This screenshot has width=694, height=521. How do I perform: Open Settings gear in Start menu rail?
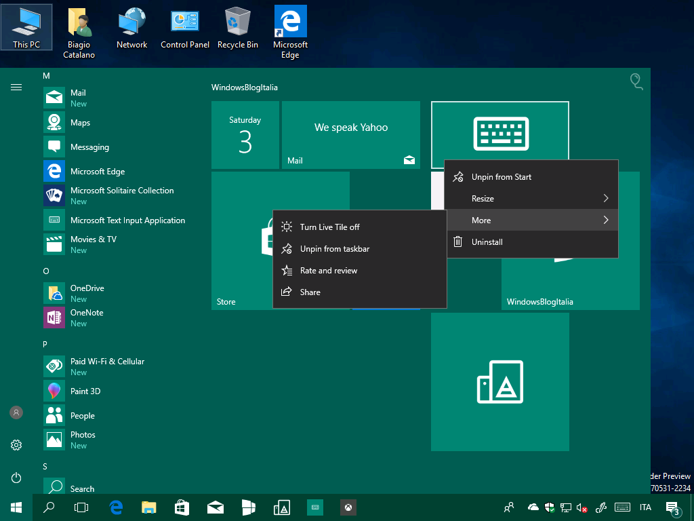click(16, 445)
